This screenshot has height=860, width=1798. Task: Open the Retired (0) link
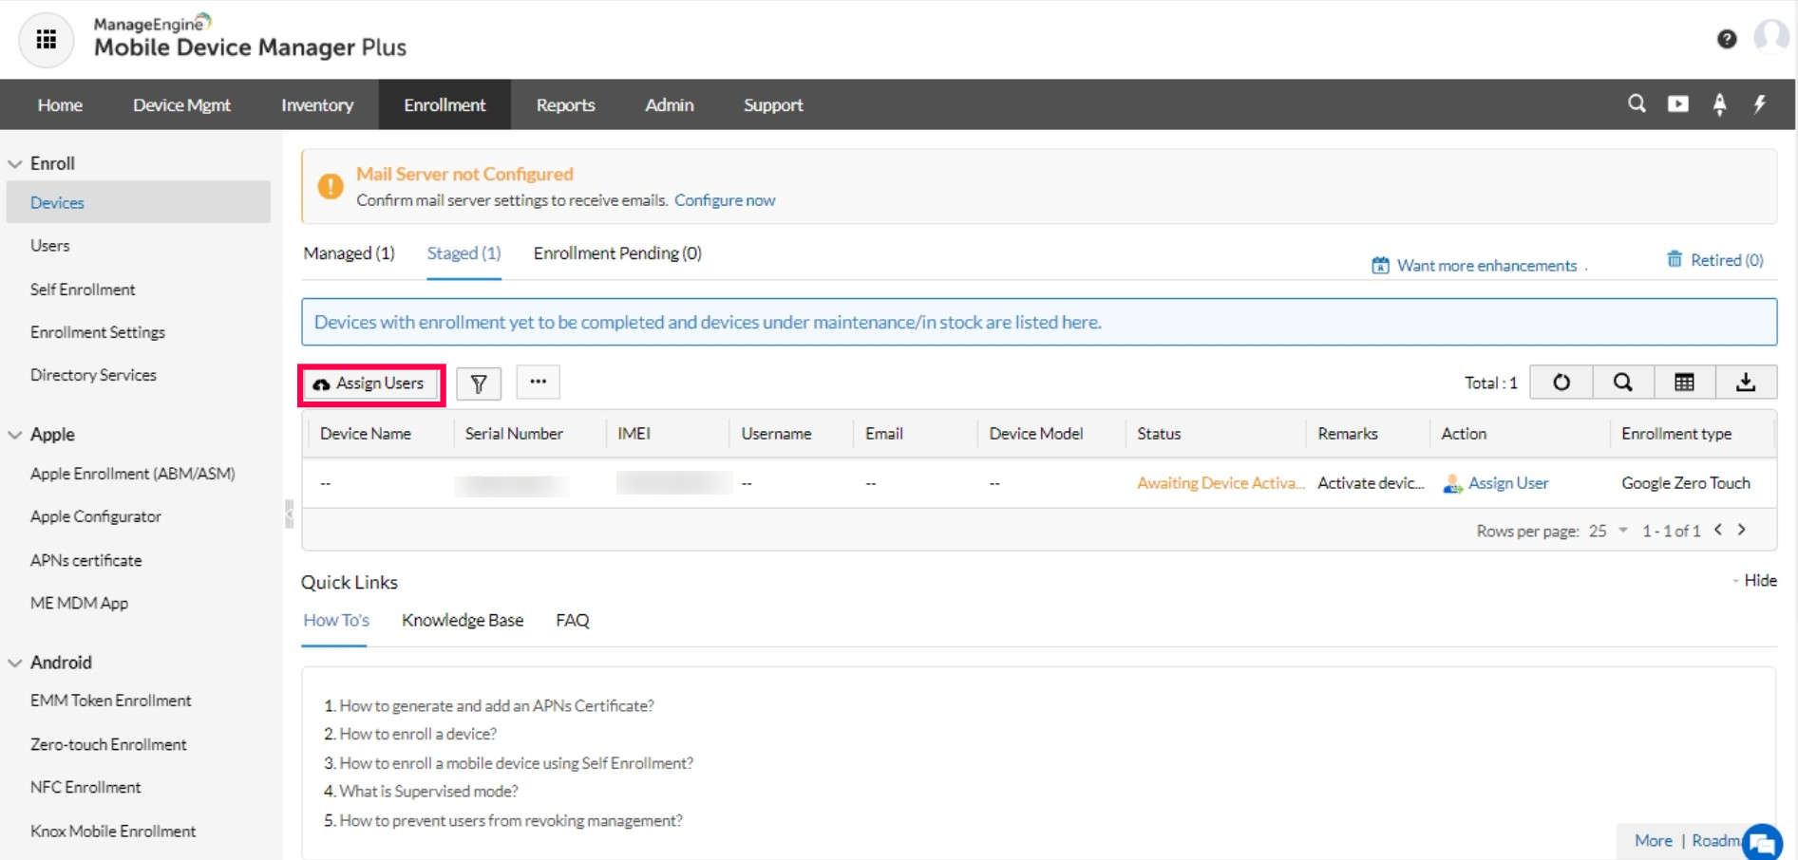1727,260
